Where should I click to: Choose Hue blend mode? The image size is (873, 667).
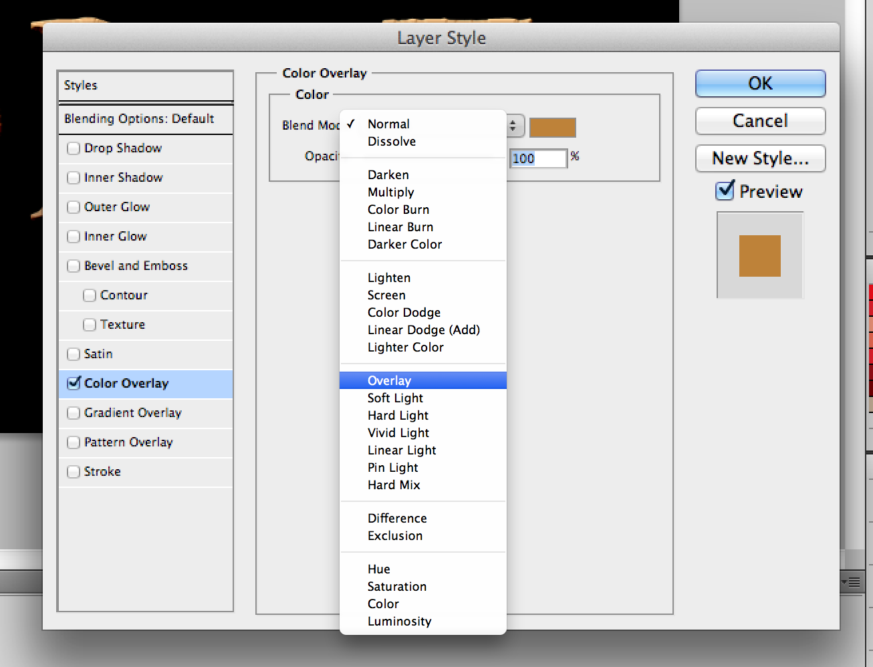tap(422, 569)
